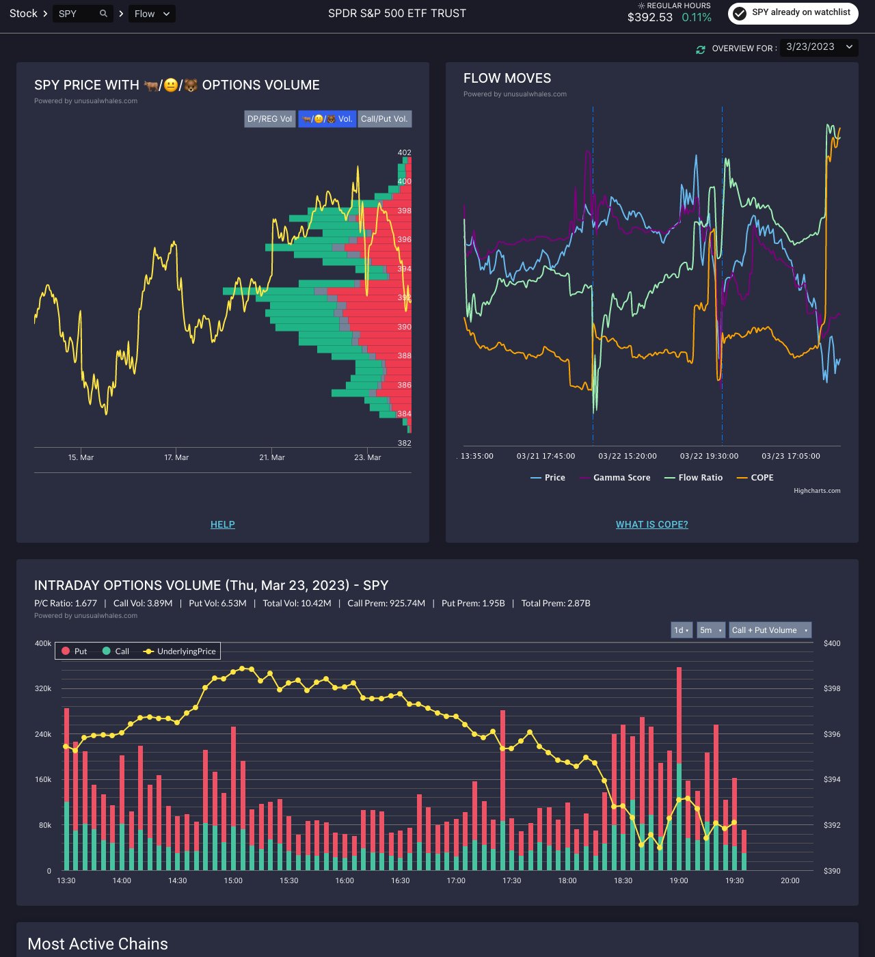Viewport: 875px width, 957px height.
Task: Toggle the Flow Ratio legend item
Action: [693, 478]
